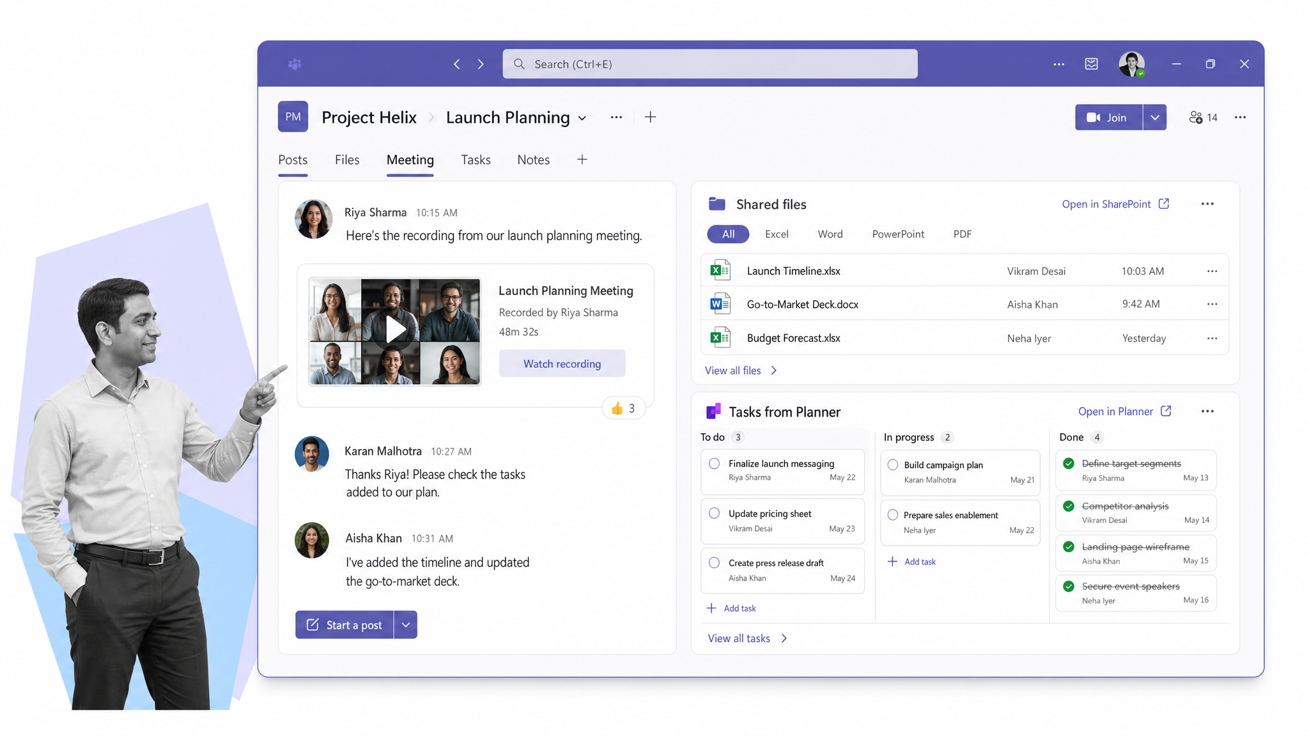This screenshot has width=1309, height=736.
Task: Mark Build campaign plan as complete
Action: [893, 464]
